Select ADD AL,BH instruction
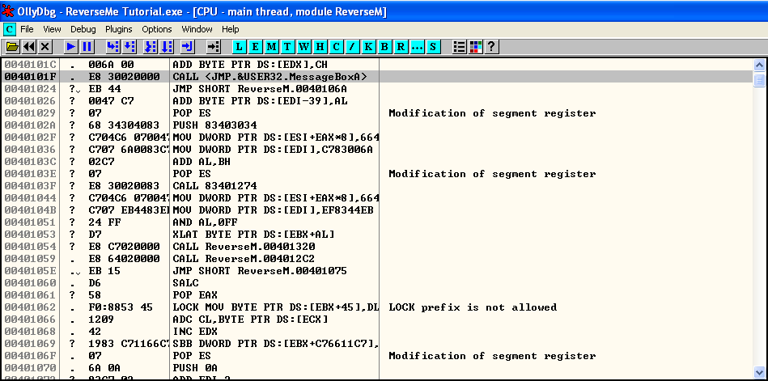 (202, 162)
